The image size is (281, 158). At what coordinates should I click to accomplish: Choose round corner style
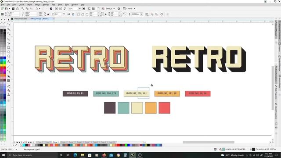coord(78,14)
